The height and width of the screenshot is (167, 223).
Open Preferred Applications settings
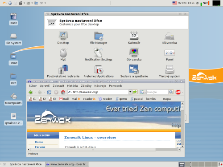point(99,71)
